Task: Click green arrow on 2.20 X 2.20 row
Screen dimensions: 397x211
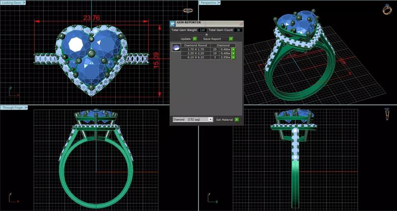Action: (233, 54)
